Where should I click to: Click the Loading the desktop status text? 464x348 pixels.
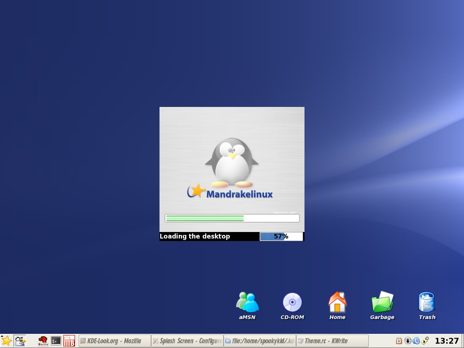[x=195, y=236]
